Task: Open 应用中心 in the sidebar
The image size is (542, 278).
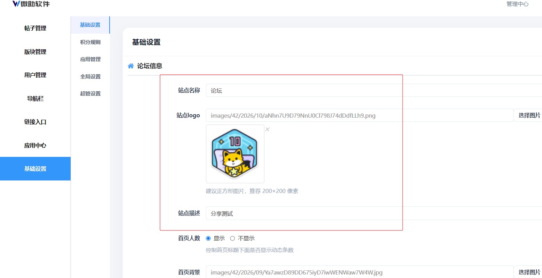Action: [x=35, y=145]
